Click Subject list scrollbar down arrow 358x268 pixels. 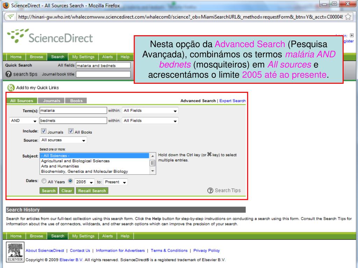coord(152,171)
